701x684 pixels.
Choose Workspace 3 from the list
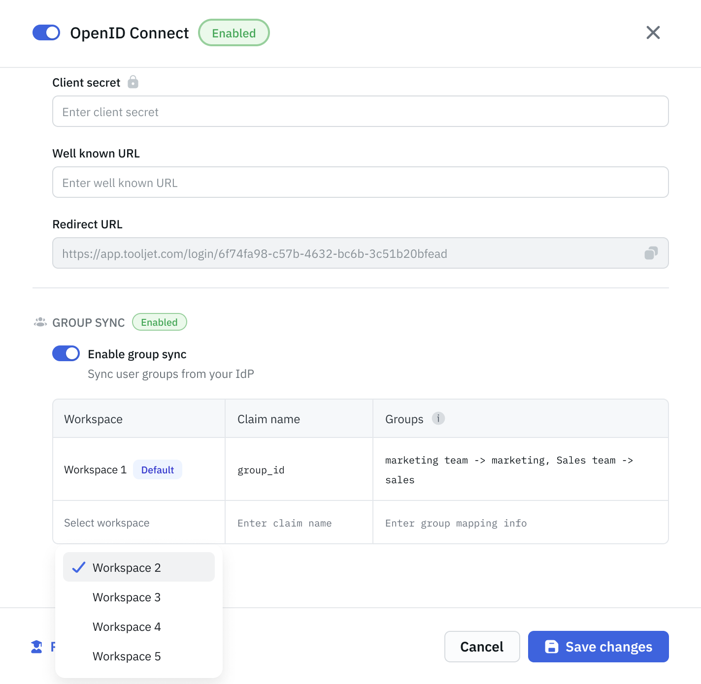(x=126, y=597)
